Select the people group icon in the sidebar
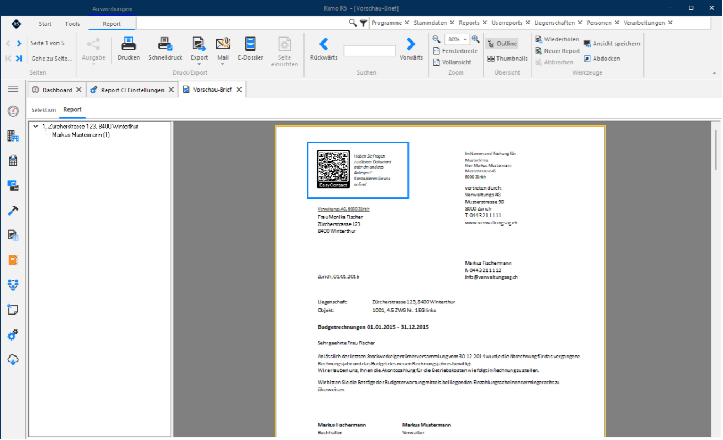 pyautogui.click(x=13, y=285)
